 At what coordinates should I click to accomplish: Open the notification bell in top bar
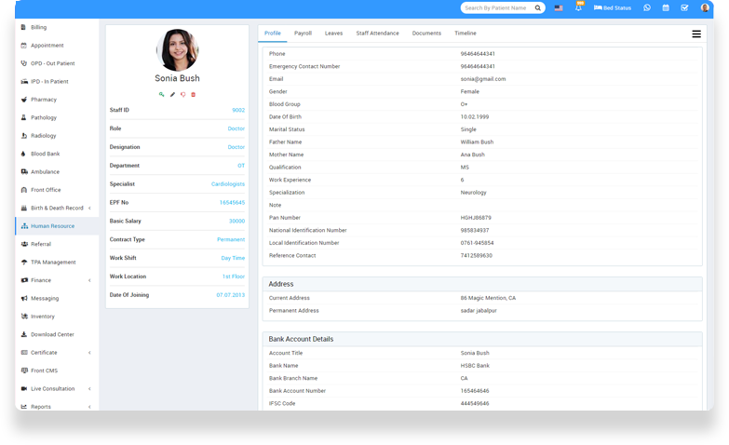pyautogui.click(x=578, y=8)
